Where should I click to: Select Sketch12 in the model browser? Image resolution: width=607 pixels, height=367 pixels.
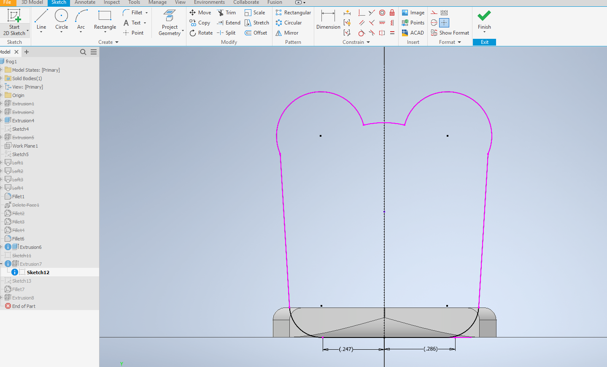point(38,273)
